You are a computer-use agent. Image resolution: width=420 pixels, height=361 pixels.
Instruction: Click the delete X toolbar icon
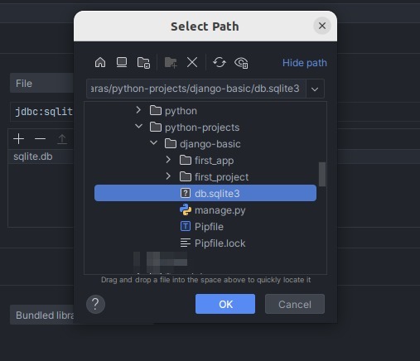[x=192, y=62]
